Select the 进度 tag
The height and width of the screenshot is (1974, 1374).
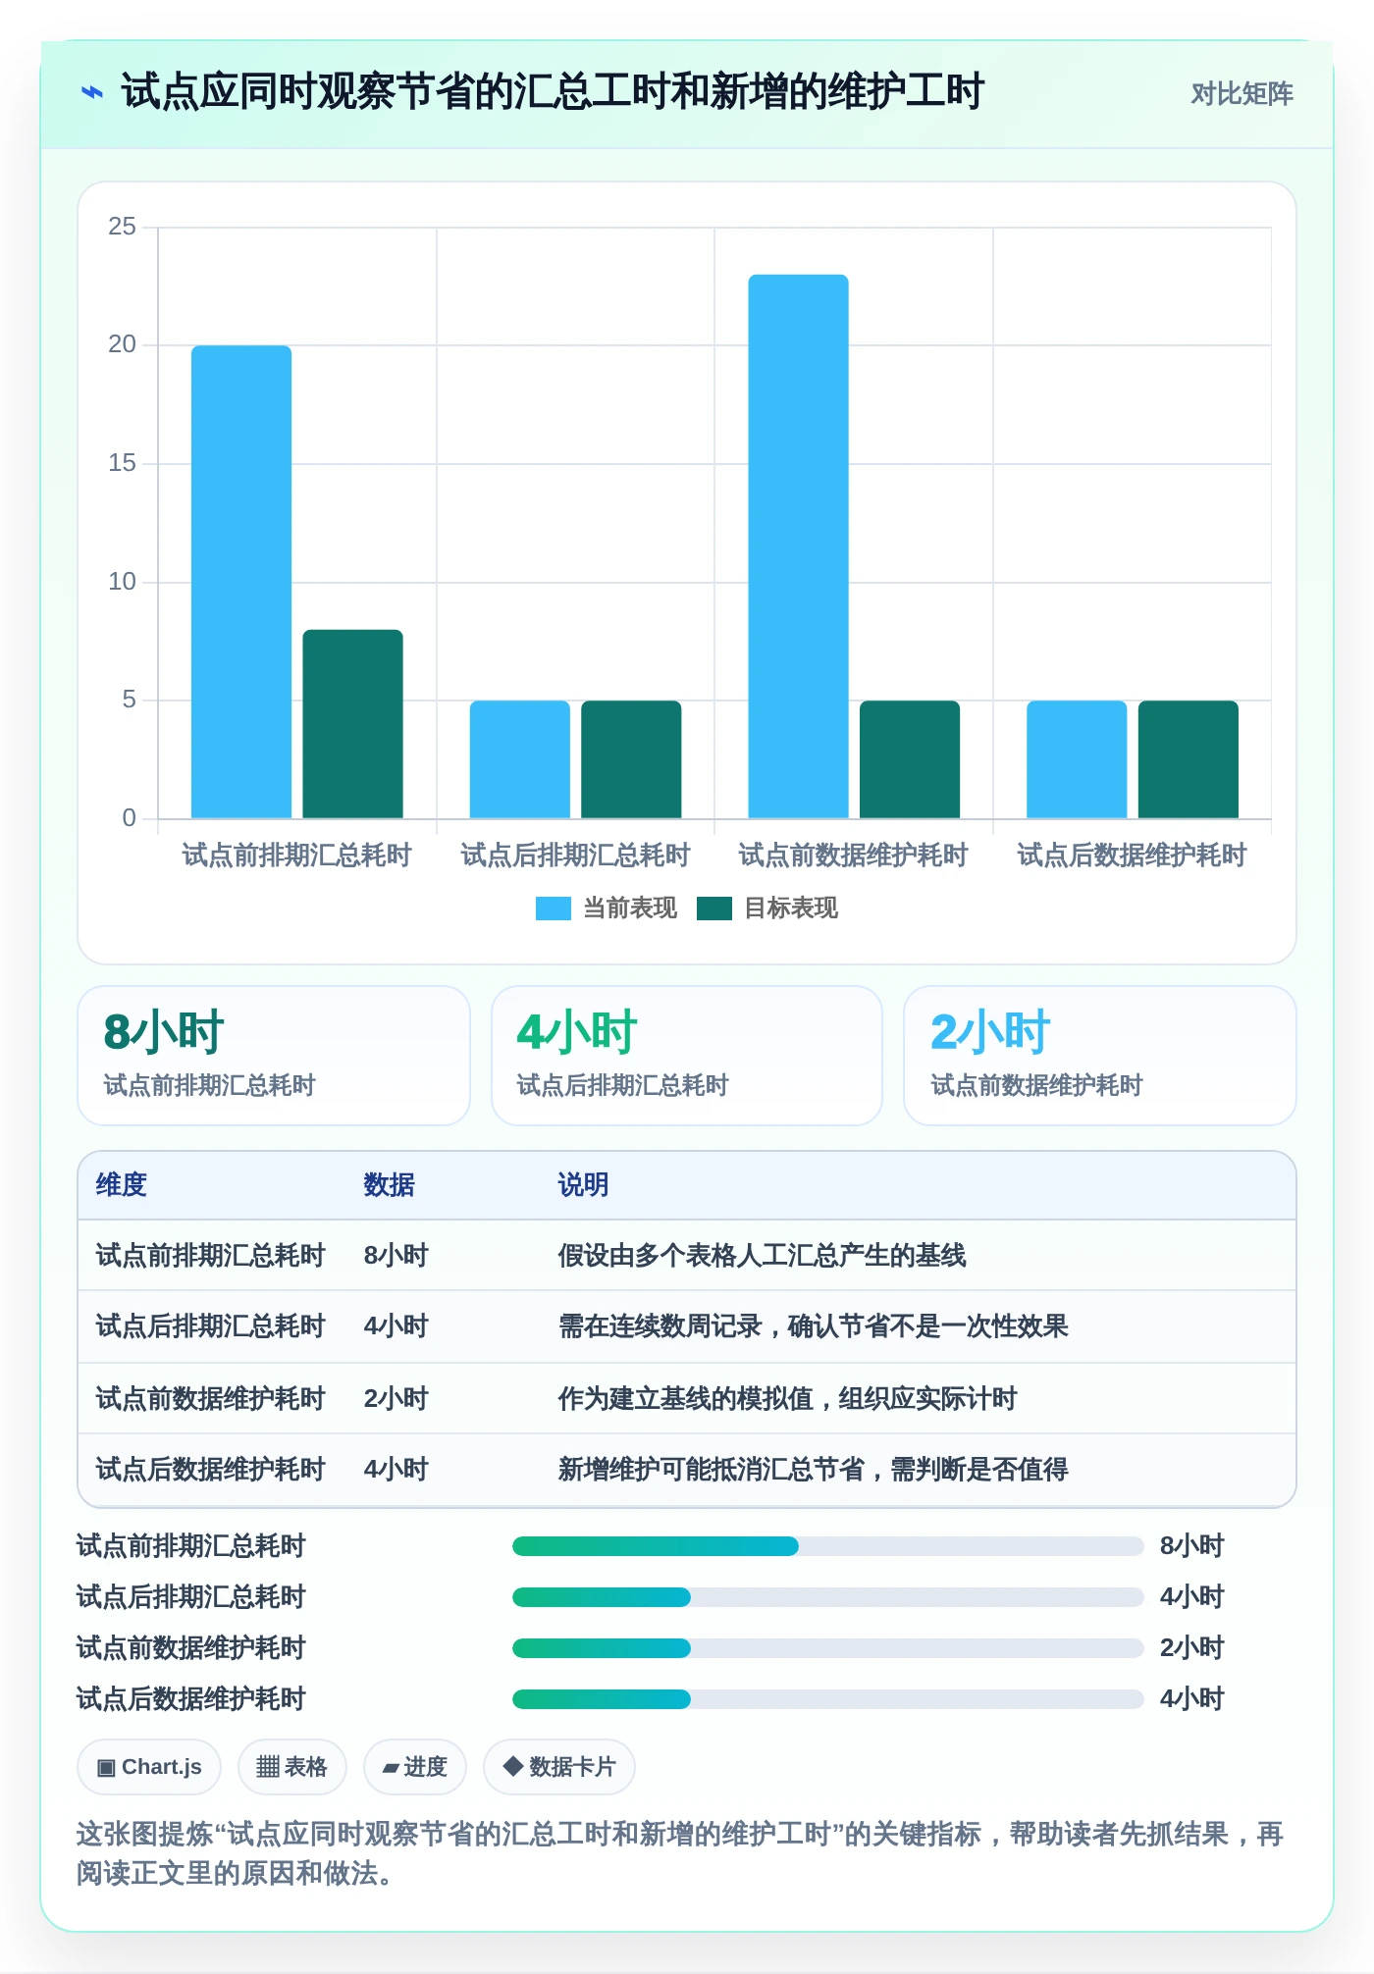point(415,1767)
